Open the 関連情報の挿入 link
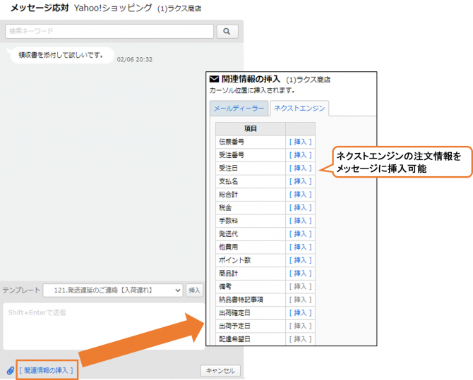 46,370
